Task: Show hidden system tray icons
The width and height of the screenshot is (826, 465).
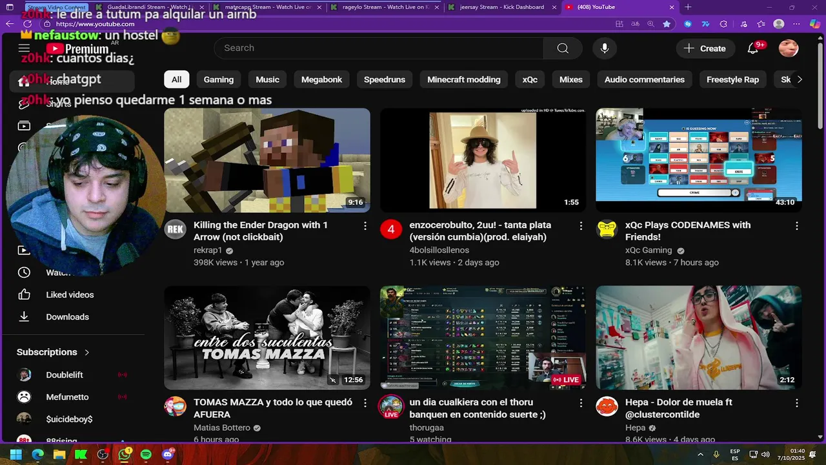Action: click(701, 455)
